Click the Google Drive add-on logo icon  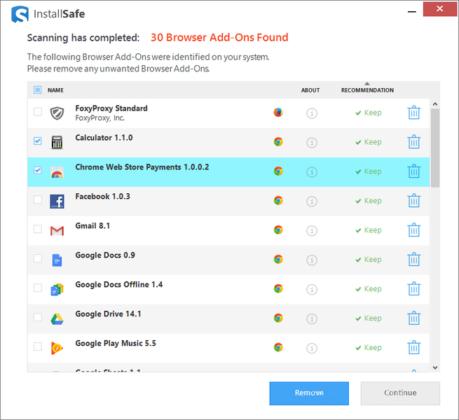(x=57, y=318)
